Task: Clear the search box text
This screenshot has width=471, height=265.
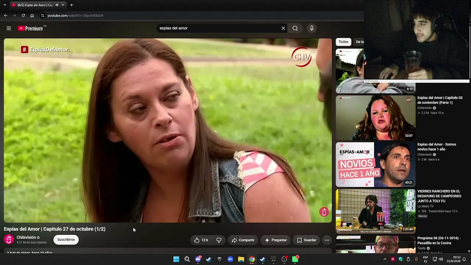Action: pyautogui.click(x=283, y=28)
